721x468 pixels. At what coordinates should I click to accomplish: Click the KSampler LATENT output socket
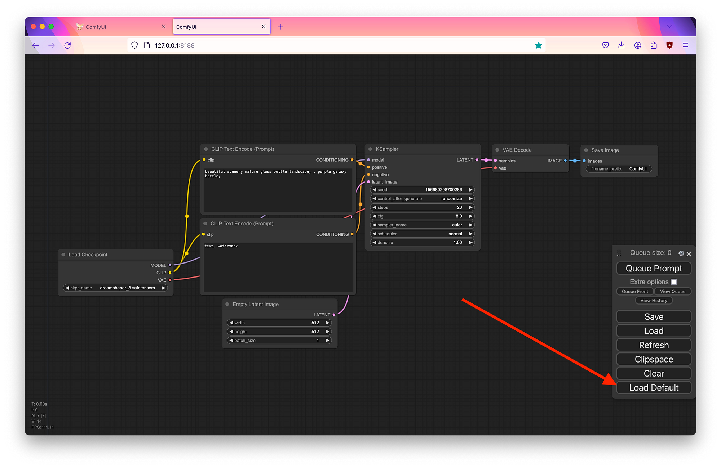point(477,160)
